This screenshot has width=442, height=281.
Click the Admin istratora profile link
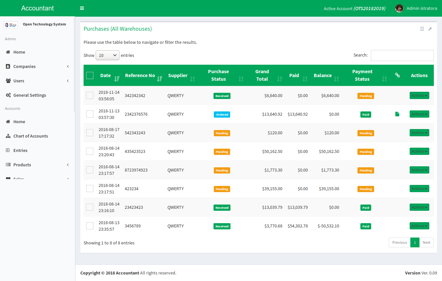click(x=421, y=8)
